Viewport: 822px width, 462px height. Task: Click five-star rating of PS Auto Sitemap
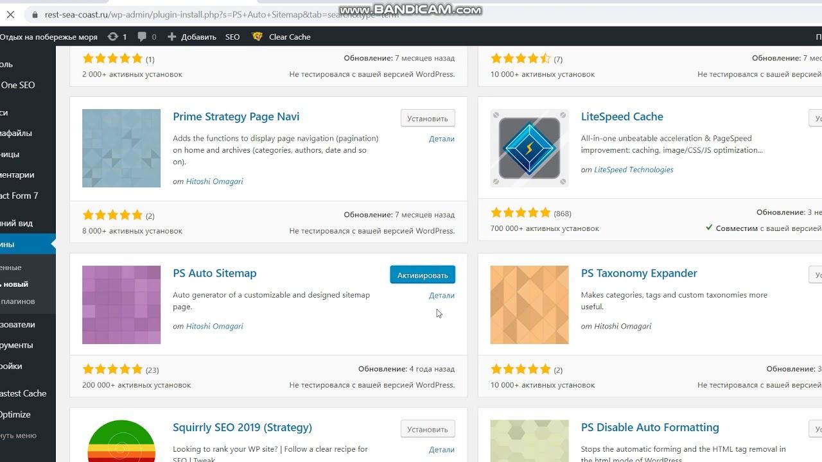tap(112, 369)
